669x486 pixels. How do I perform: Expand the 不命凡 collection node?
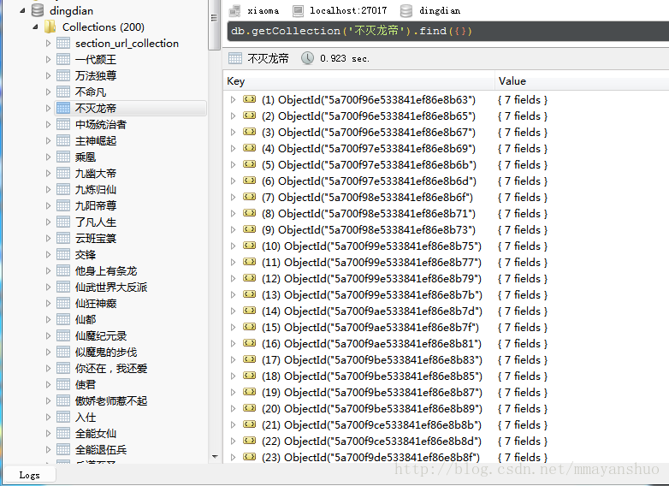[48, 92]
